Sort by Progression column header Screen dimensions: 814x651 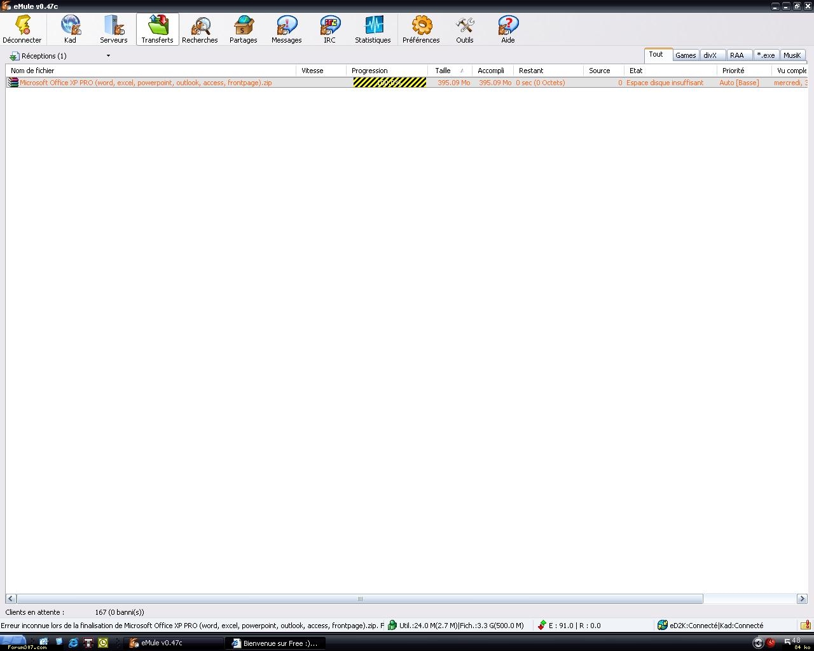pyautogui.click(x=387, y=71)
